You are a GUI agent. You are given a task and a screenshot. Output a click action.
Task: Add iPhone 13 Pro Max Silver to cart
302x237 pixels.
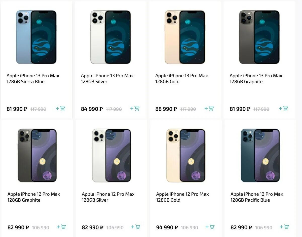pos(135,108)
